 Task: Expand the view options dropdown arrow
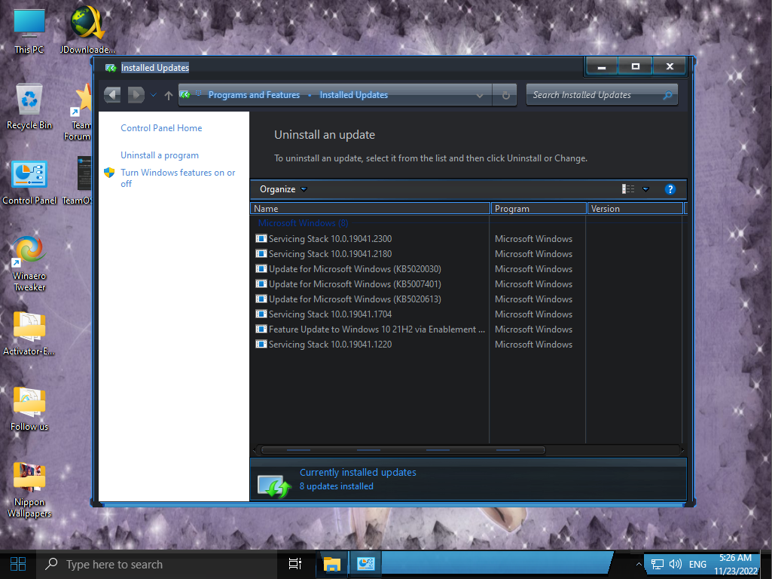point(645,189)
